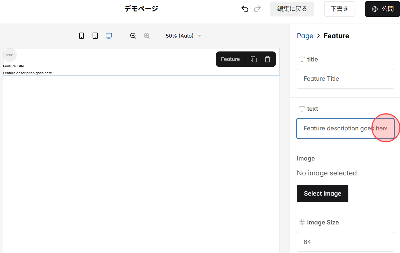
Task: Click the 64x64 placeholder image thumbnail
Action: (10, 55)
